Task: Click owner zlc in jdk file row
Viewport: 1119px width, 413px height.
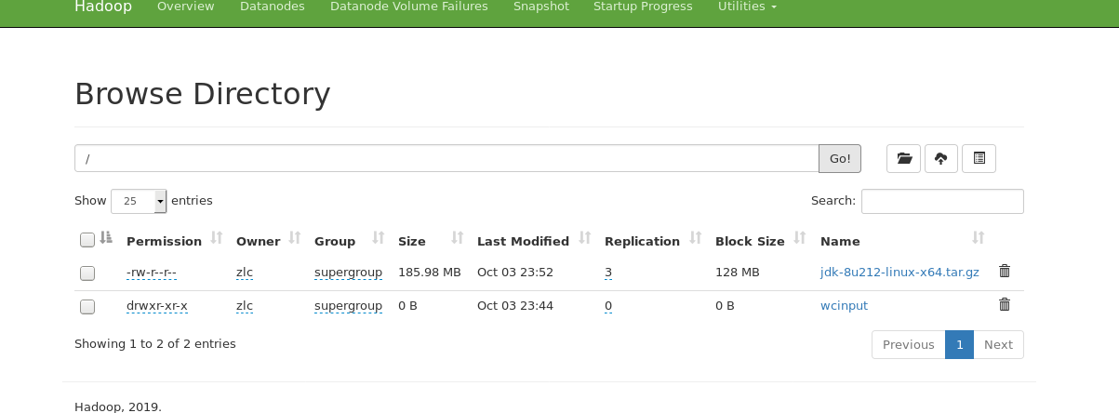Action: coord(245,273)
